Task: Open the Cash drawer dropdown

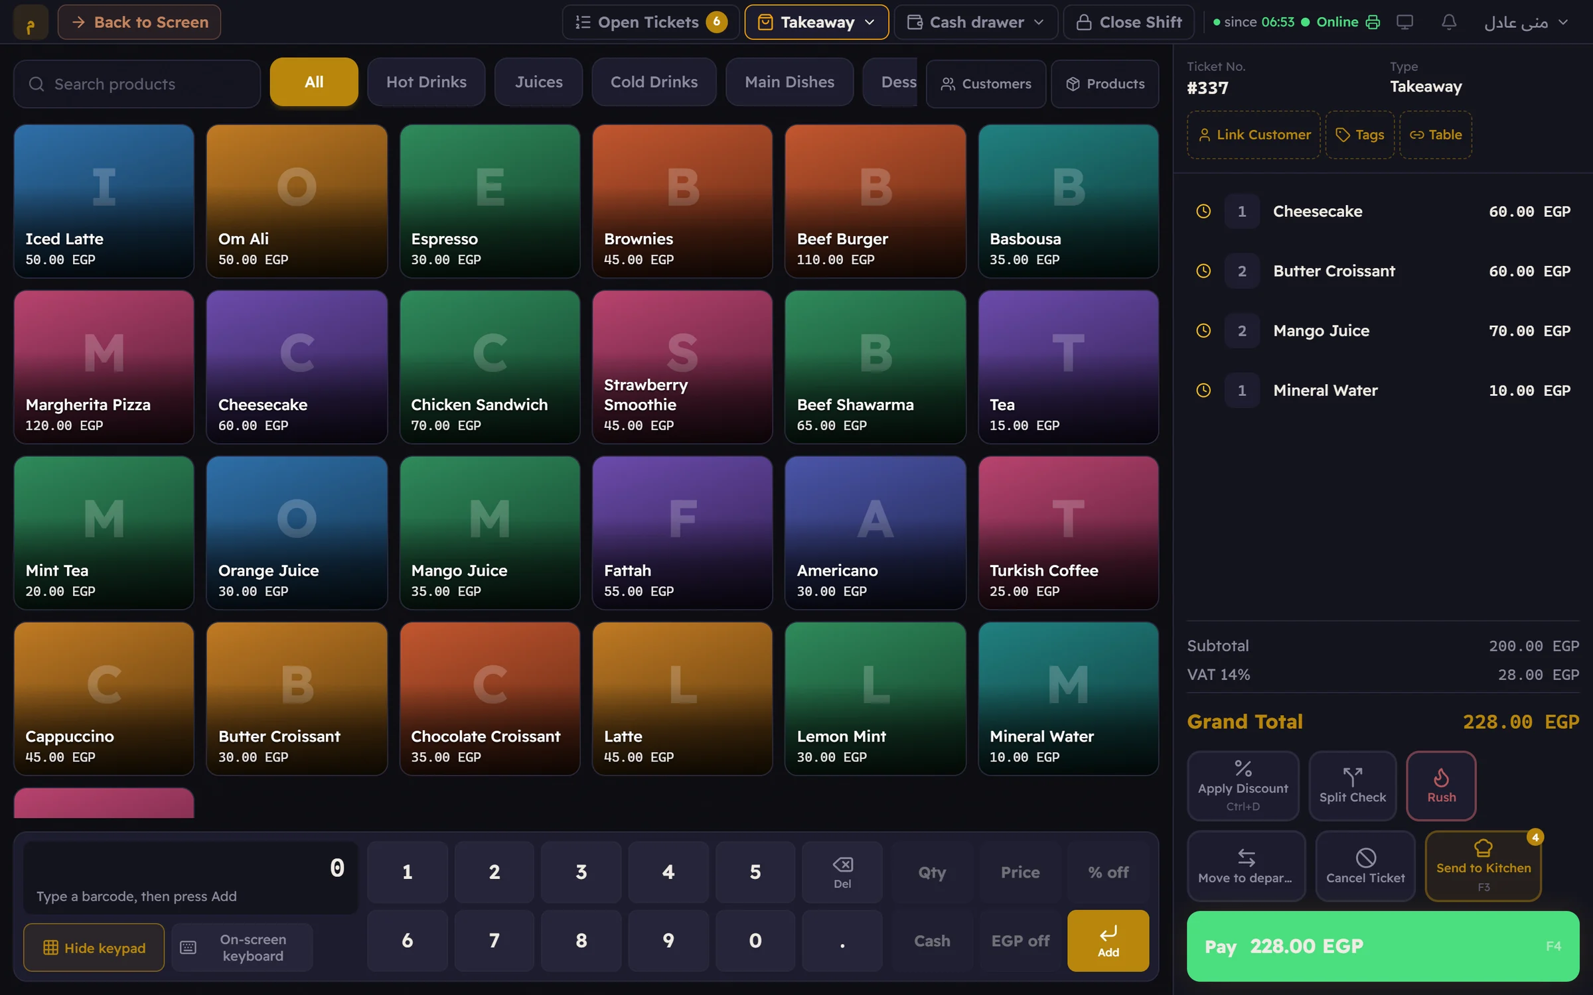Action: tap(975, 23)
